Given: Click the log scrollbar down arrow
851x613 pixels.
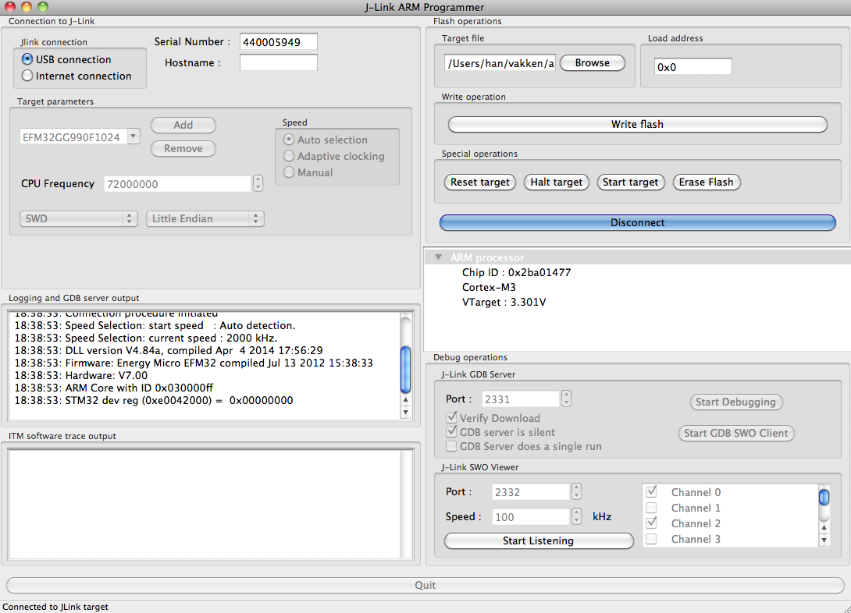Looking at the screenshot, I should 405,412.
